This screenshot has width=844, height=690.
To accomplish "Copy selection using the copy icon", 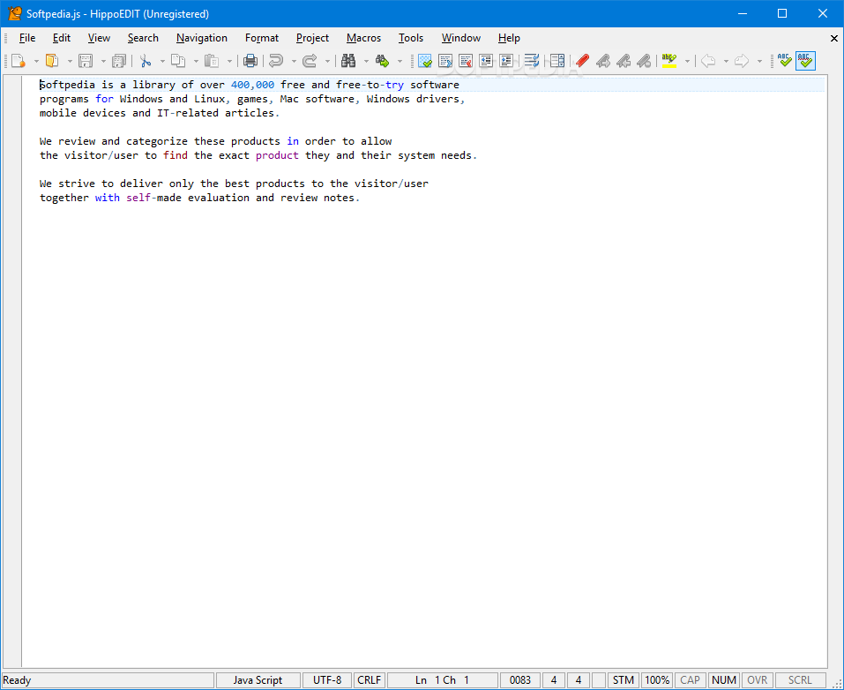I will [178, 61].
